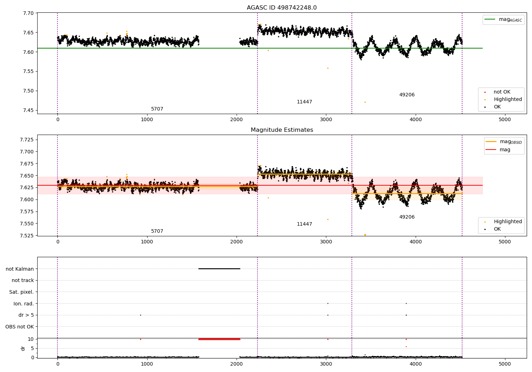Click the 'dr' y-axis label
532x372 pixels.
[x=23, y=348]
